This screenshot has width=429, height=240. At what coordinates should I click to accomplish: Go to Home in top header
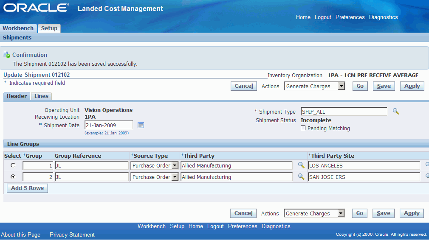(303, 17)
